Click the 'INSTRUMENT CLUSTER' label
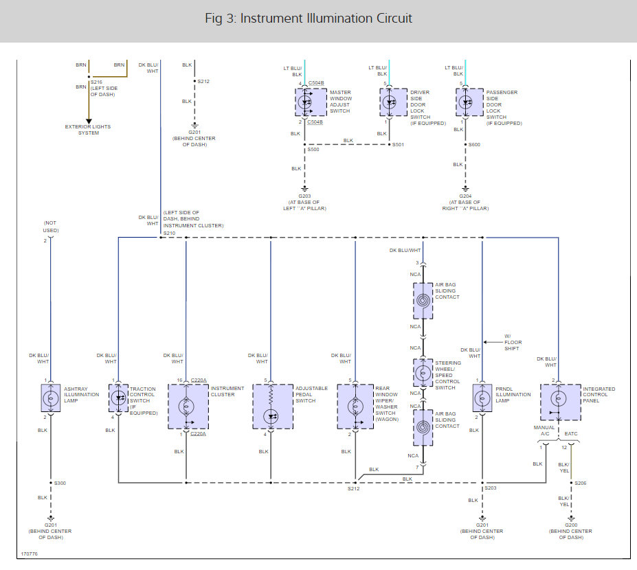This screenshot has height=570, width=637. tap(227, 391)
